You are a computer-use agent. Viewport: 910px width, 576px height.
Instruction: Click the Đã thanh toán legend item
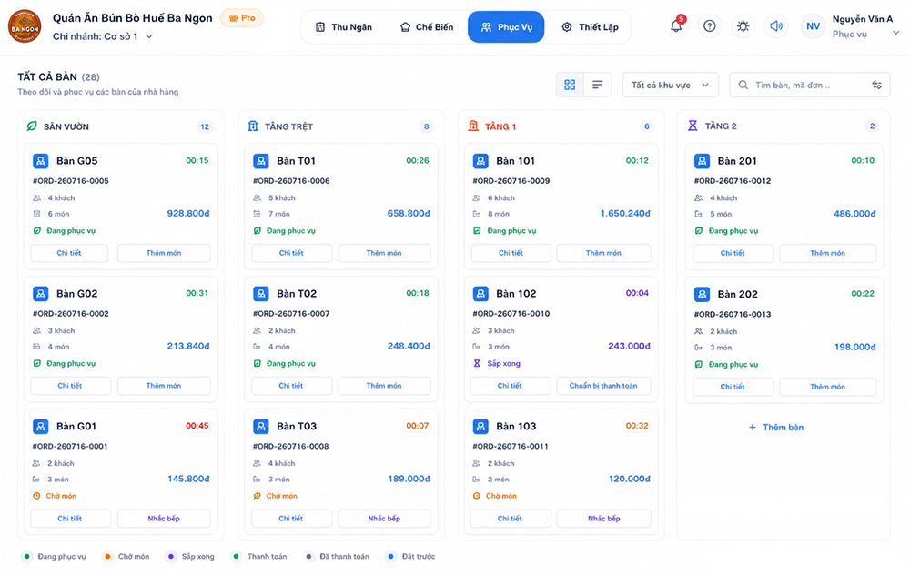(x=338, y=556)
